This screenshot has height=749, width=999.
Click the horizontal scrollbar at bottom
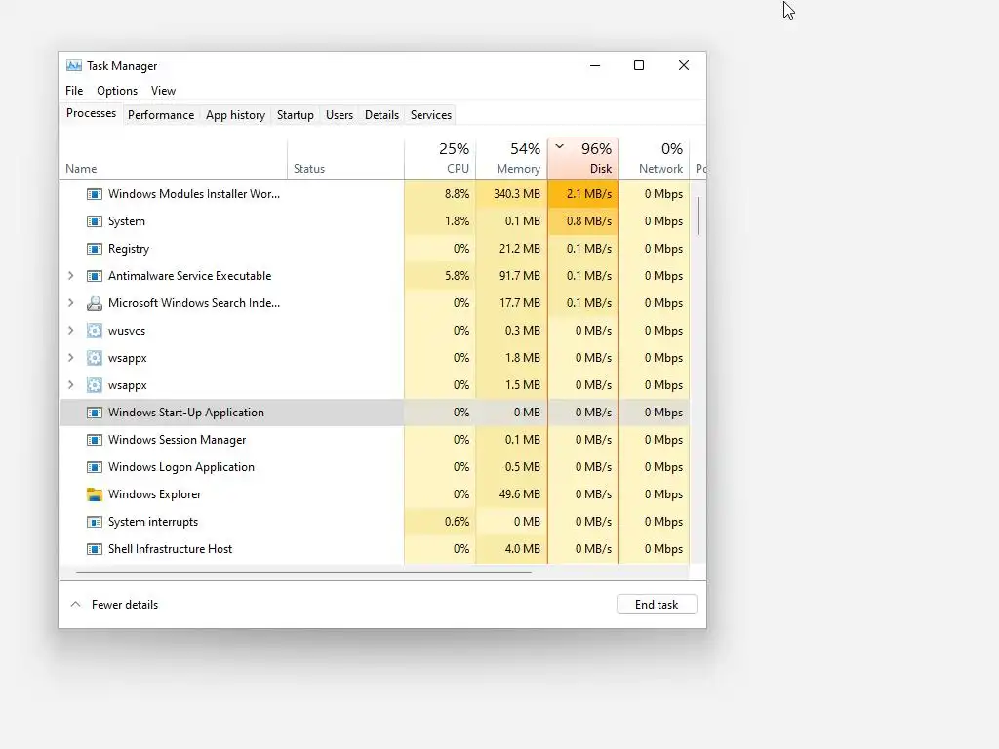point(303,572)
